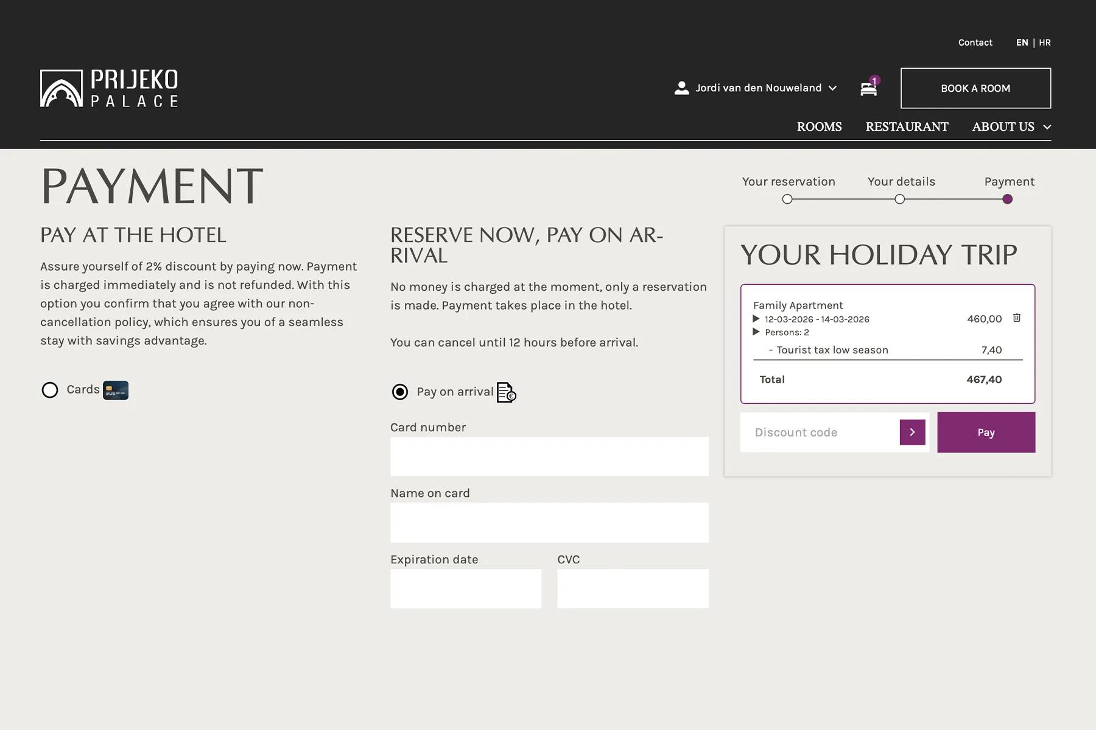Image resolution: width=1096 pixels, height=730 pixels.
Task: Go to the Your reservation step marker
Action: coord(787,200)
